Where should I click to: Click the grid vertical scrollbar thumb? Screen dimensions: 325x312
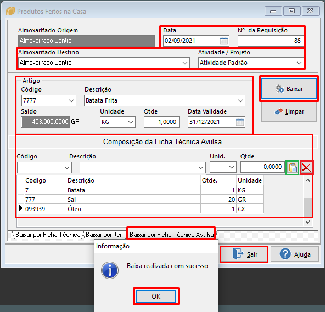point(308,207)
